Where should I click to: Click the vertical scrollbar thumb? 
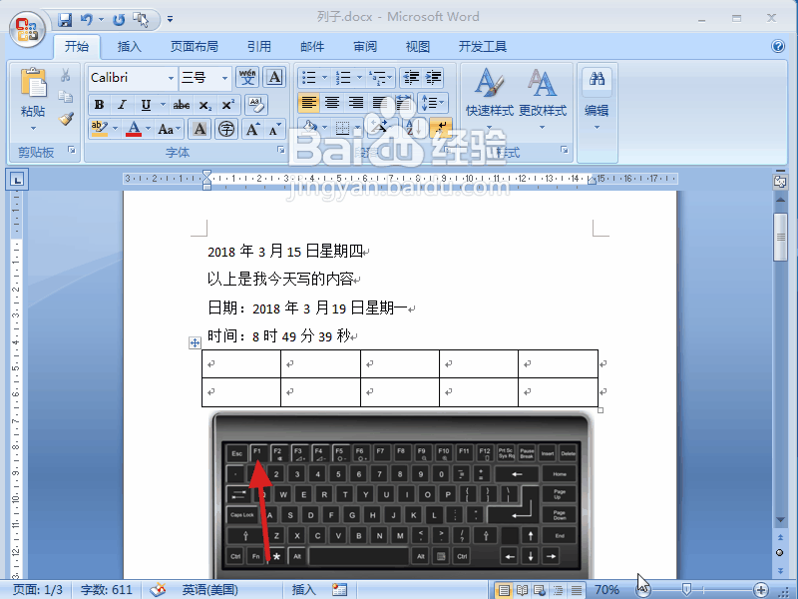pyautogui.click(x=780, y=238)
